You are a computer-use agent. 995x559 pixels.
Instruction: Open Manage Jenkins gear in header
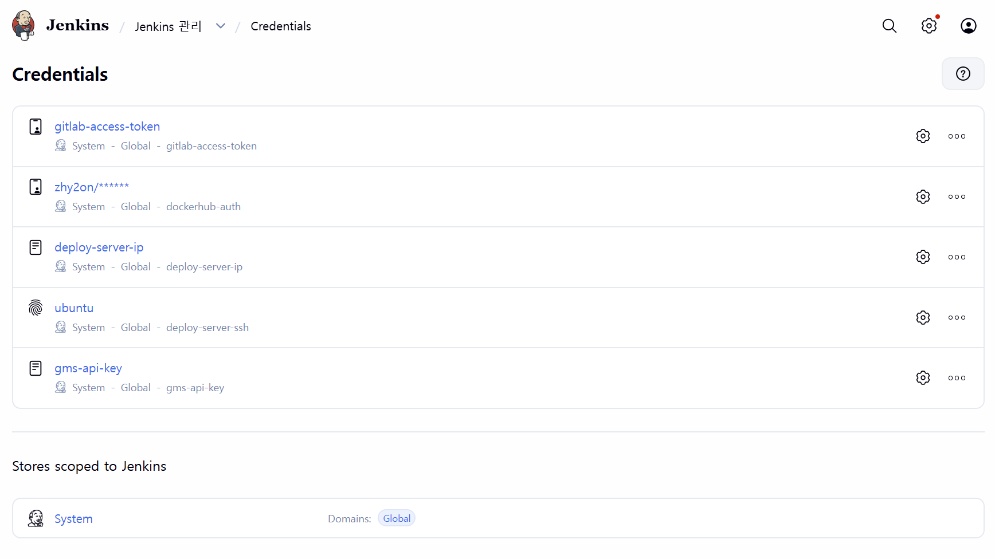pyautogui.click(x=929, y=26)
